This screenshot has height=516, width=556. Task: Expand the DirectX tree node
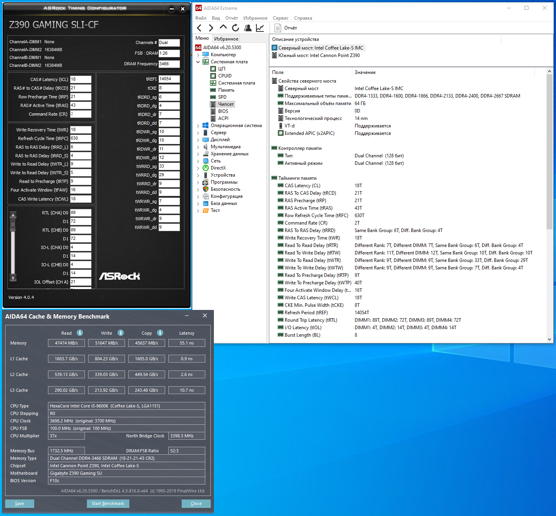pyautogui.click(x=198, y=168)
